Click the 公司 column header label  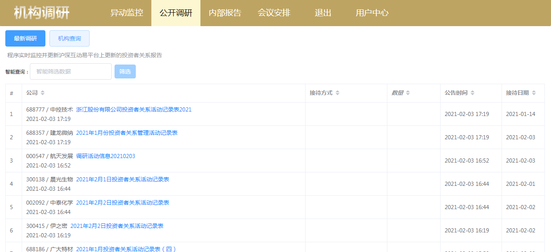click(x=32, y=93)
